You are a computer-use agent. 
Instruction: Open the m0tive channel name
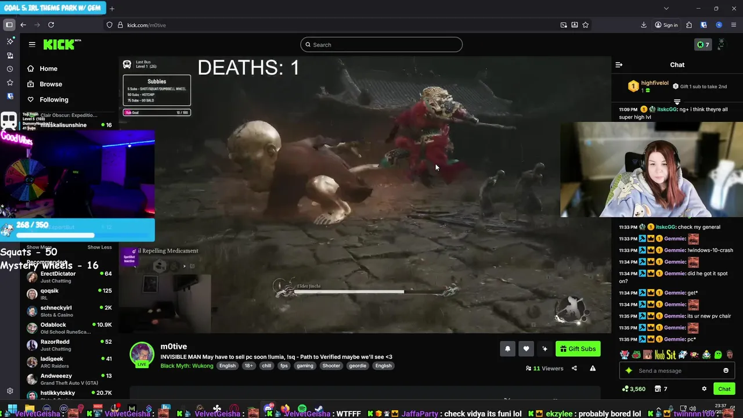pos(174,347)
